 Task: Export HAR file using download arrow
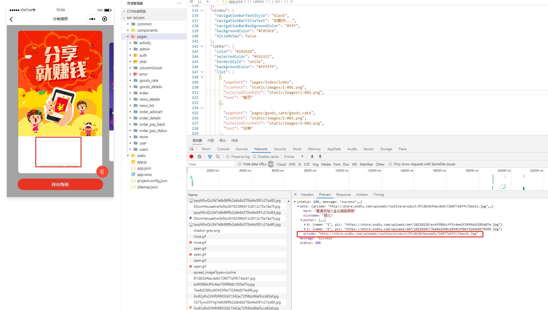[x=320, y=156]
